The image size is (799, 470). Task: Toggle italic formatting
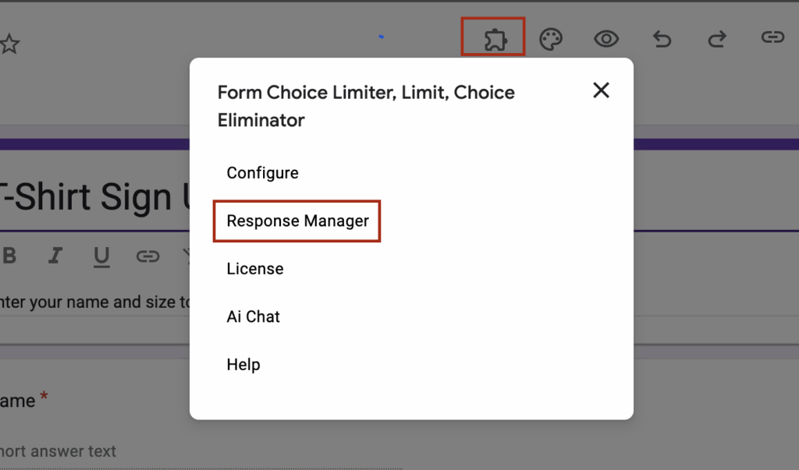pos(55,256)
